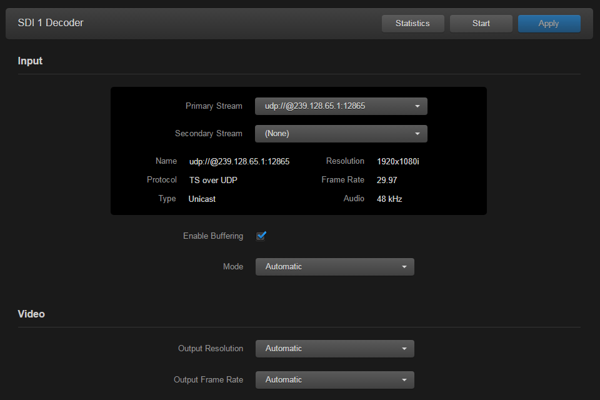Open the Mode dropdown arrow

404,266
